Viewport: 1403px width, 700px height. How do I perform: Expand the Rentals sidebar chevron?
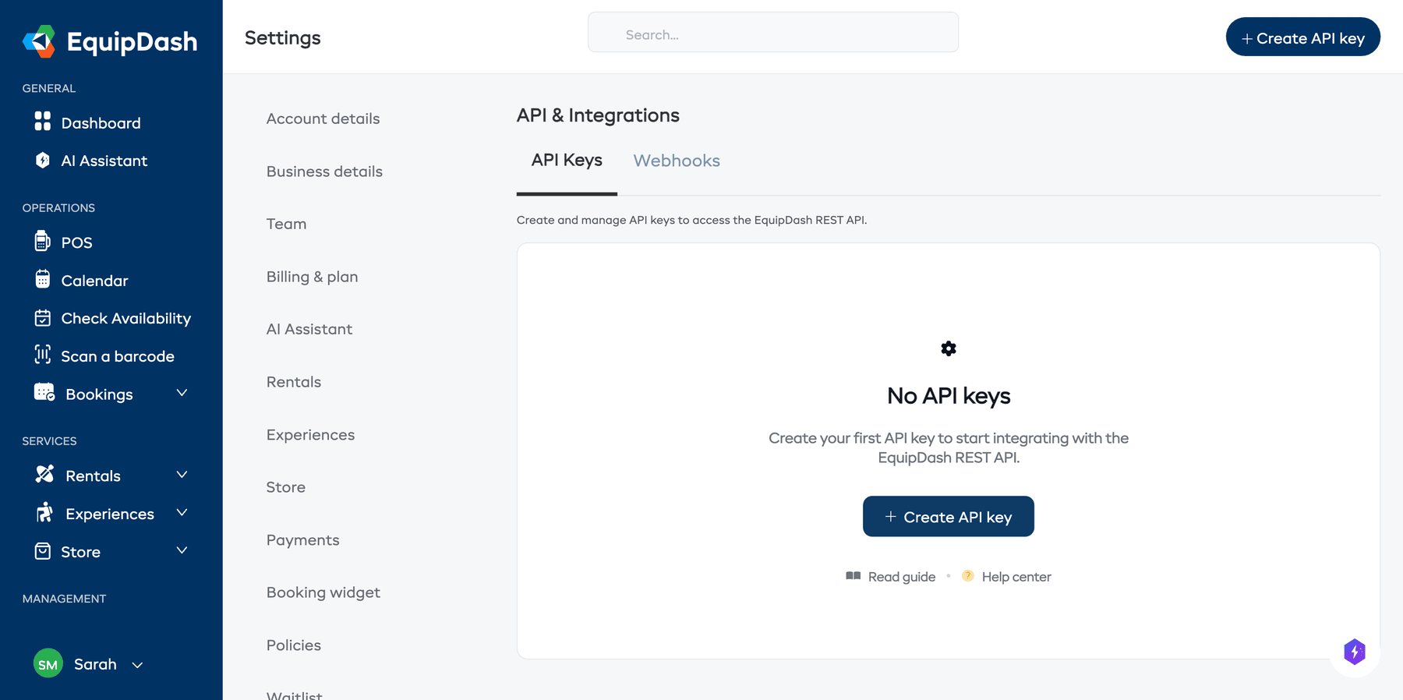click(182, 475)
